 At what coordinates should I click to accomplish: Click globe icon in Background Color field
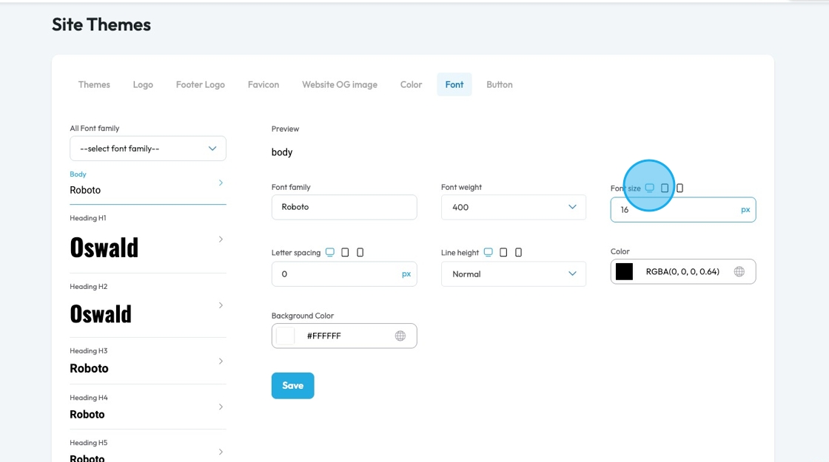[400, 336]
